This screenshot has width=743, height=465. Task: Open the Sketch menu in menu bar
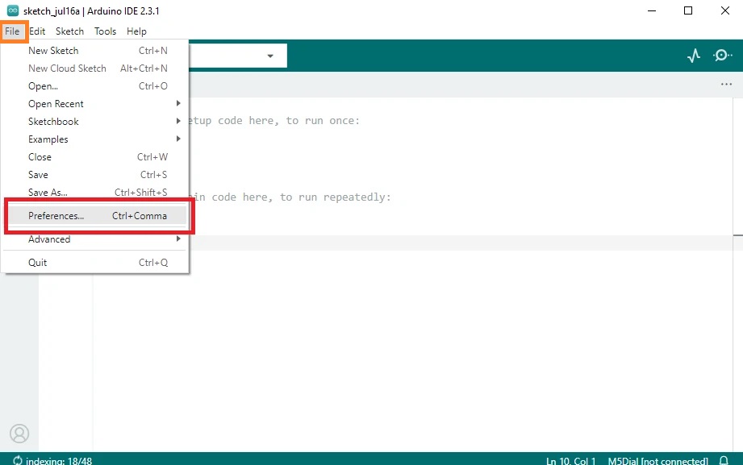click(69, 31)
